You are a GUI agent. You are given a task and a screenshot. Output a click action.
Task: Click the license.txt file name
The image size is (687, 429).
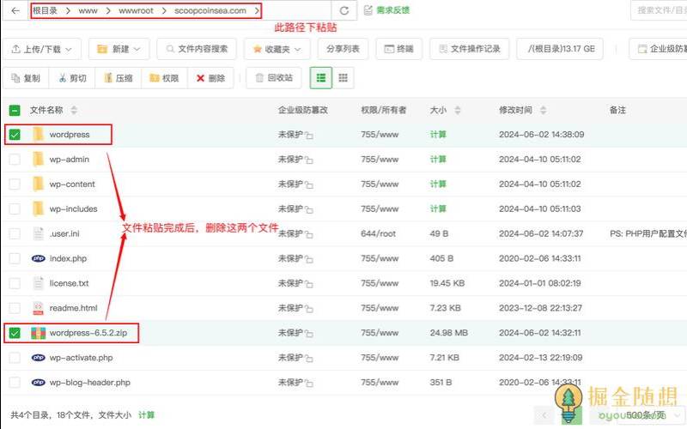[x=69, y=283]
